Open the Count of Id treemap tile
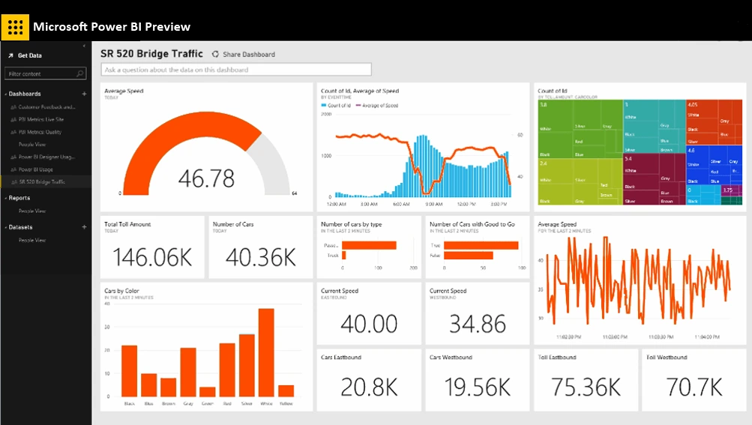The height and width of the screenshot is (425, 752). pos(640,147)
